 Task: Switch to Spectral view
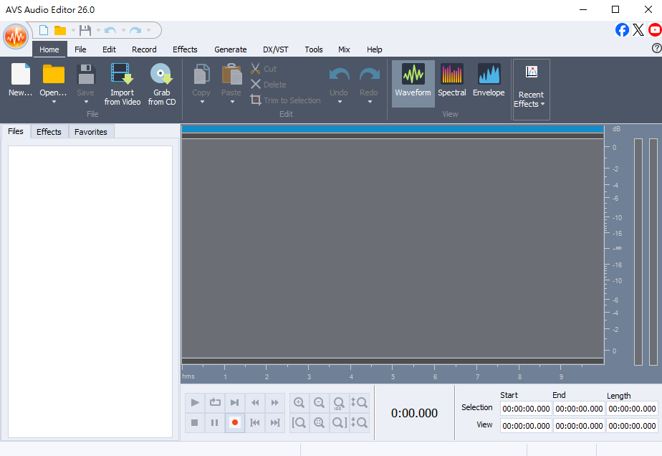point(452,75)
